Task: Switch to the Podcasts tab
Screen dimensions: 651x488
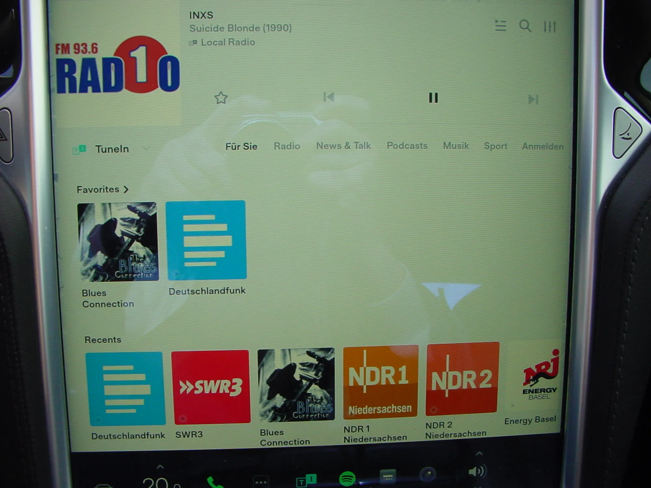Action: click(407, 146)
